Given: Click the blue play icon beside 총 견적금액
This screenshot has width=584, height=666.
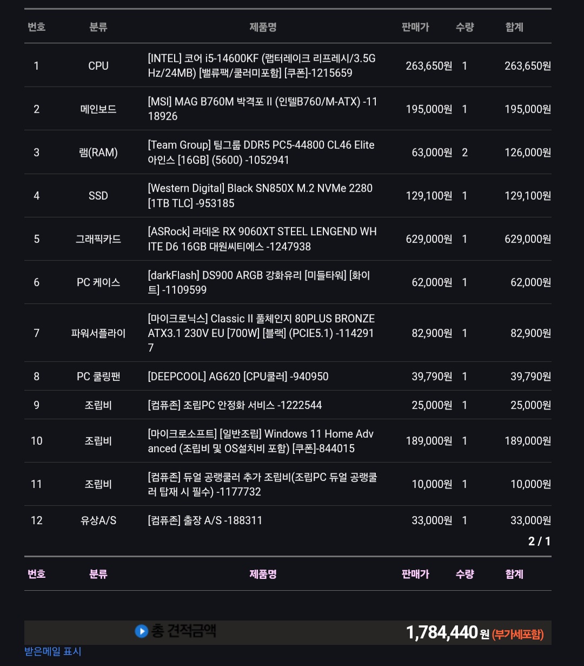Looking at the screenshot, I should click(141, 631).
